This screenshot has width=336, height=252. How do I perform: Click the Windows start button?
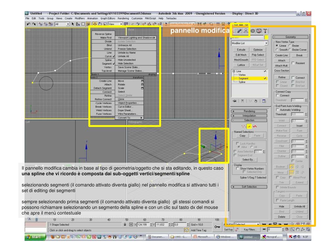(x=35, y=237)
